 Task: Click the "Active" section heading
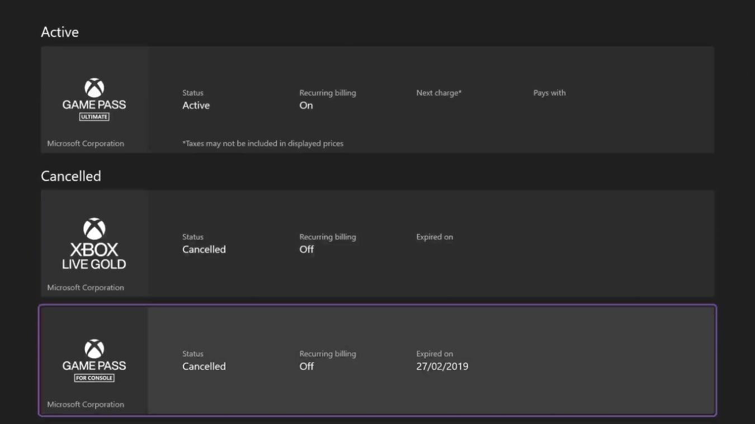tap(60, 32)
